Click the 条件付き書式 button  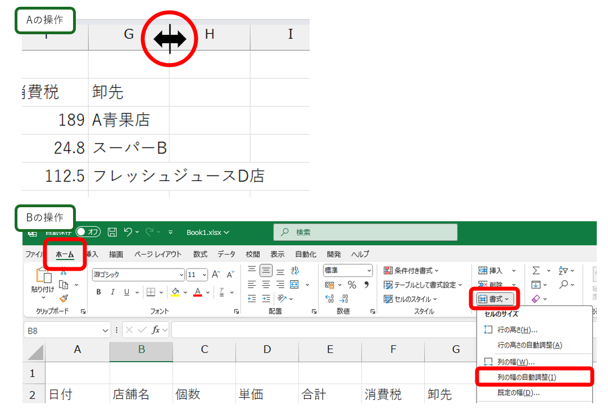pos(411,271)
